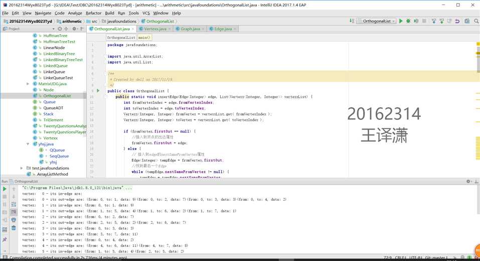The height and width of the screenshot is (261, 480).
Task: Stop process in Run panel
Action: point(5,197)
